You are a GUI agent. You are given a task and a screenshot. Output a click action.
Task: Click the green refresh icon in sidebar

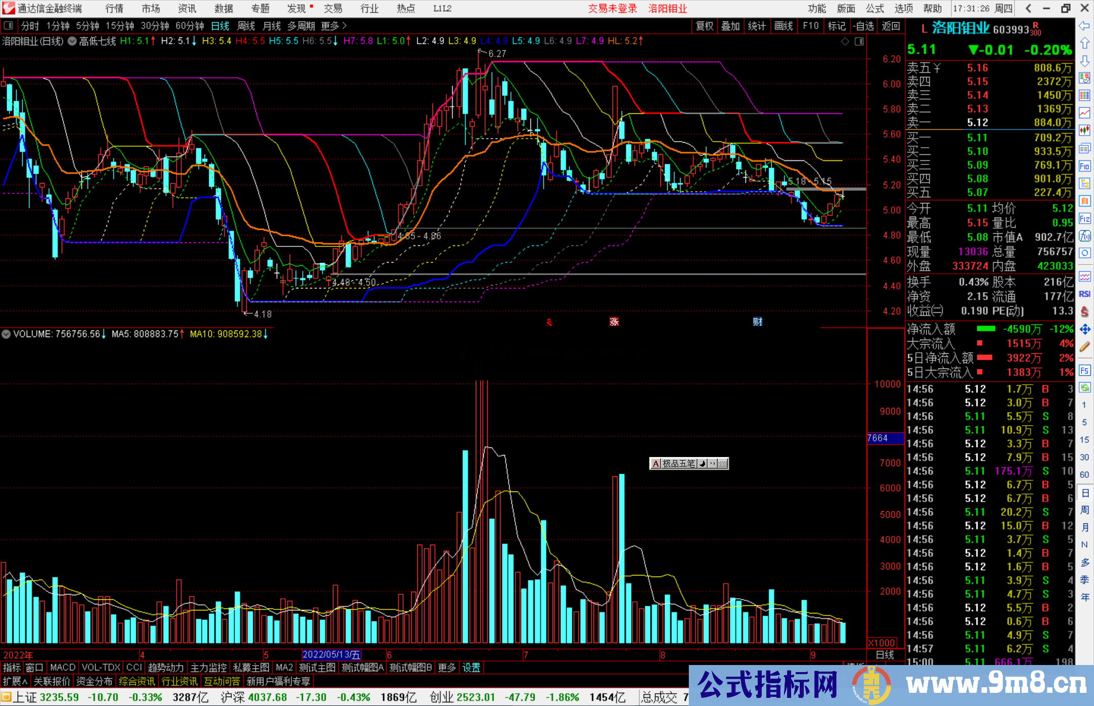[1084, 388]
